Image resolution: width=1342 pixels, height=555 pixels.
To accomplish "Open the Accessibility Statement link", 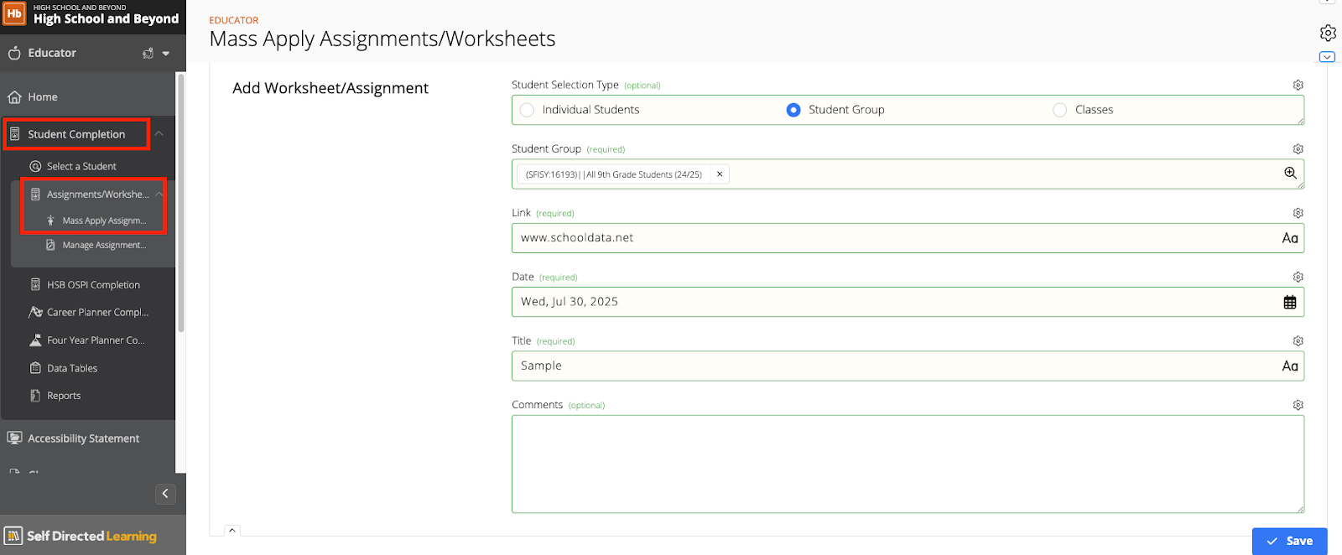I will [x=83, y=438].
